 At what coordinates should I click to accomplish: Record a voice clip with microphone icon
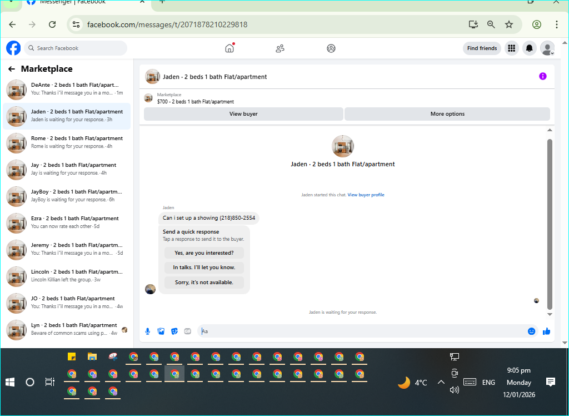[148, 331]
